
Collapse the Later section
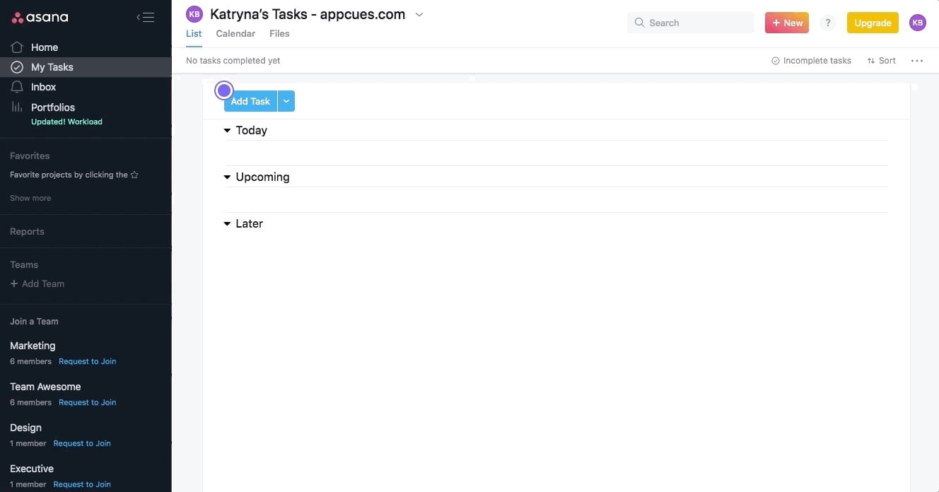(227, 224)
